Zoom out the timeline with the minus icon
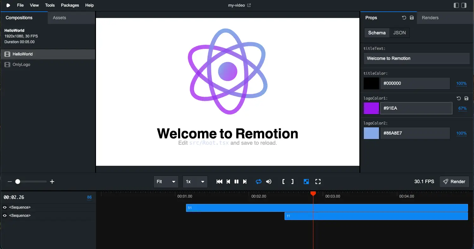474x249 pixels. (10, 182)
